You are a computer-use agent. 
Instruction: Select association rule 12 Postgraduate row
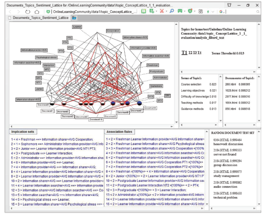click(x=146, y=190)
